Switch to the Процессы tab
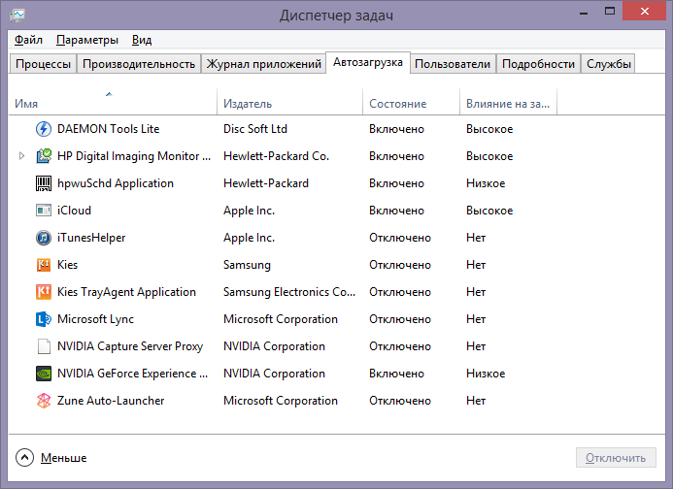The height and width of the screenshot is (489, 673). coord(42,64)
